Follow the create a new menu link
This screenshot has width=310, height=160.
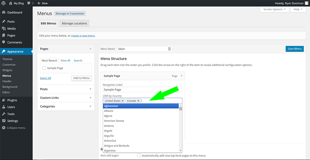click(83, 36)
